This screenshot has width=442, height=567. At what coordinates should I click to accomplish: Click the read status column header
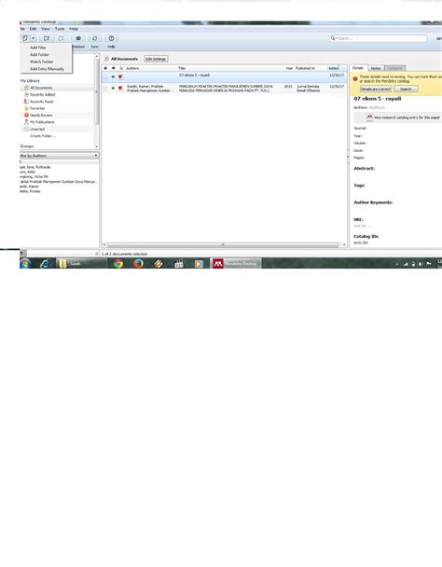point(113,68)
